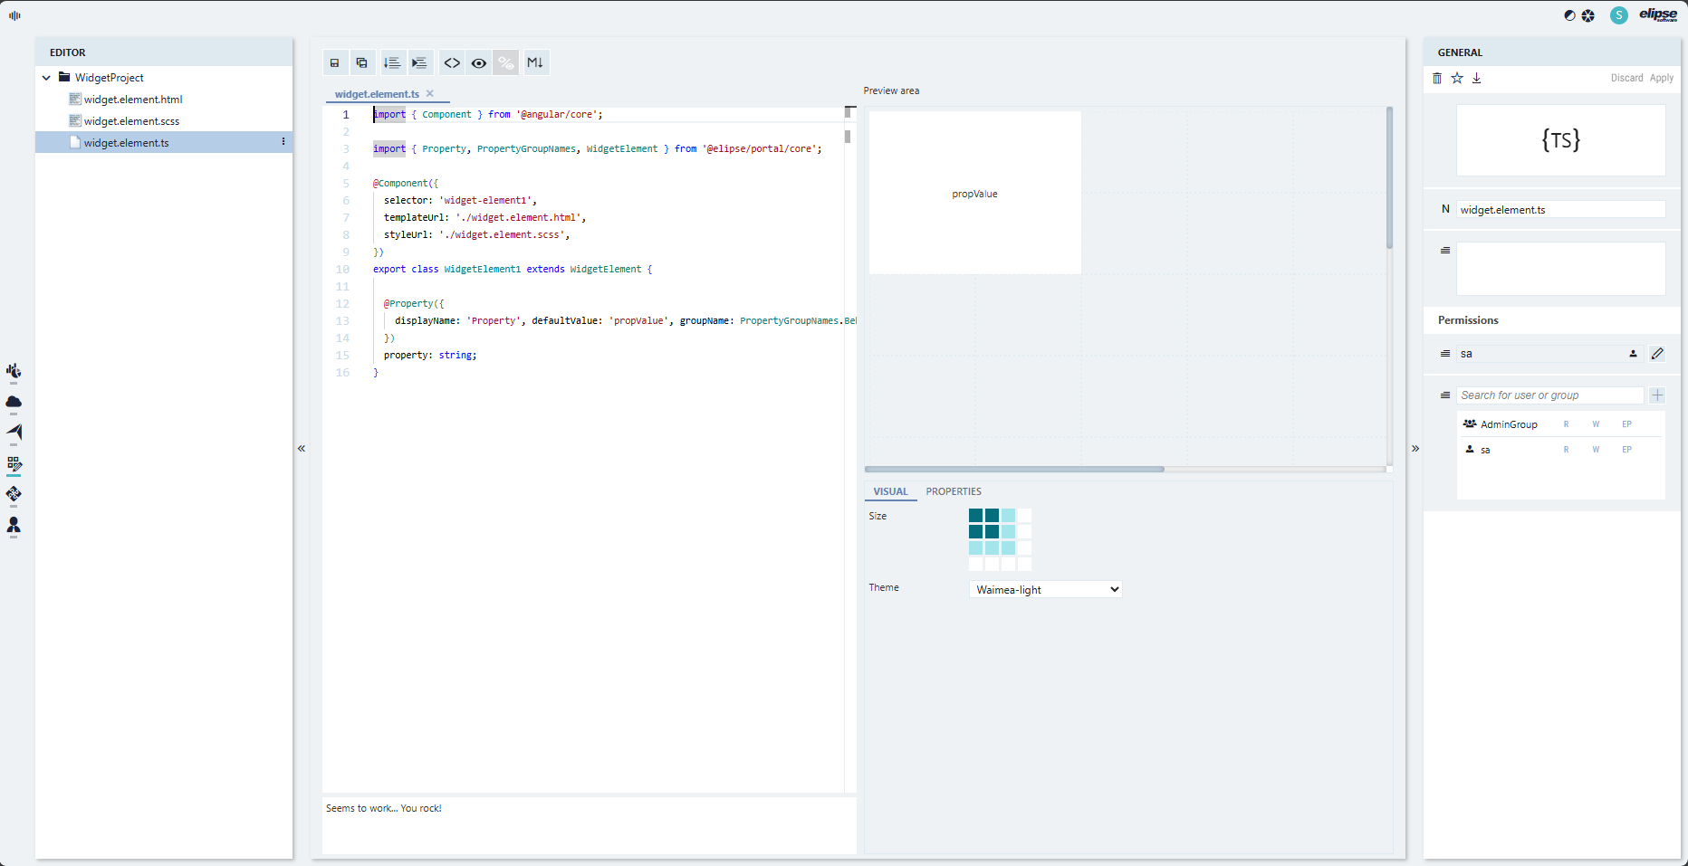Viewport: 1688px width, 866px height.
Task: Click the trash delete icon in General panel
Action: click(1437, 79)
